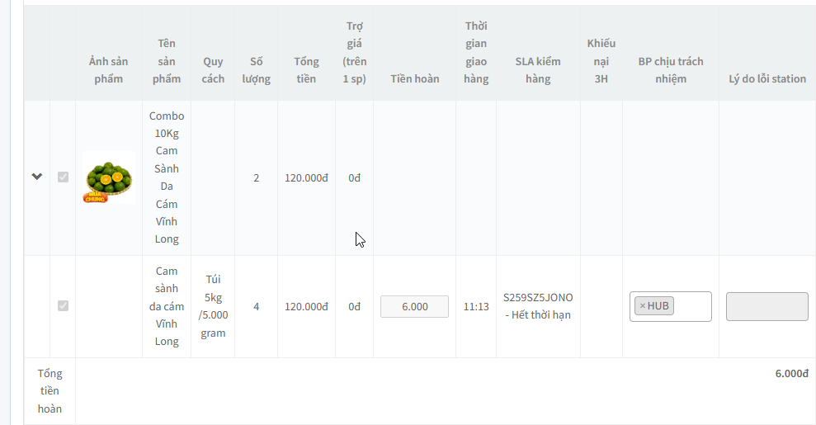Screen dimensions: 816x425
Task: Click the Thời gian giao hàng header
Action: pyautogui.click(x=476, y=52)
